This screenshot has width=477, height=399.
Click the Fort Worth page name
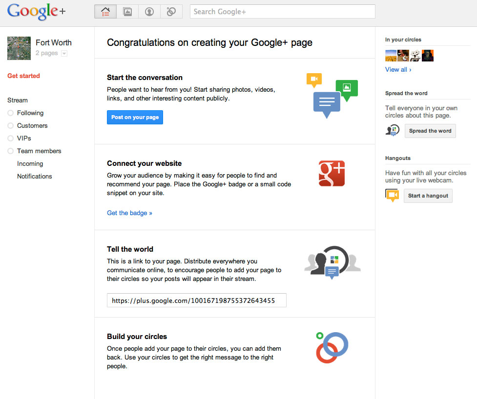pyautogui.click(x=54, y=42)
